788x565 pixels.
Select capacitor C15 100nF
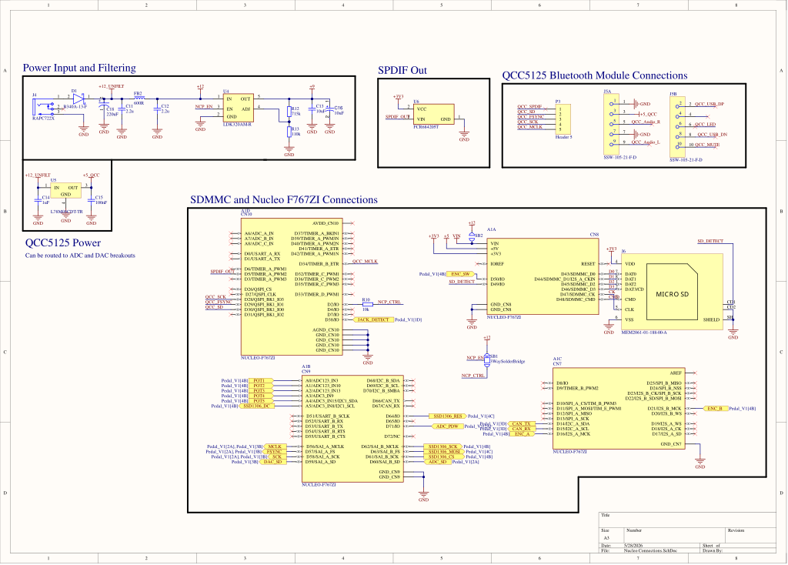(91, 199)
